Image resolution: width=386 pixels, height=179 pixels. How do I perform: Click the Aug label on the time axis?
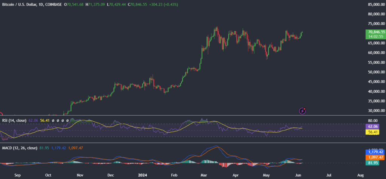coord(360,175)
